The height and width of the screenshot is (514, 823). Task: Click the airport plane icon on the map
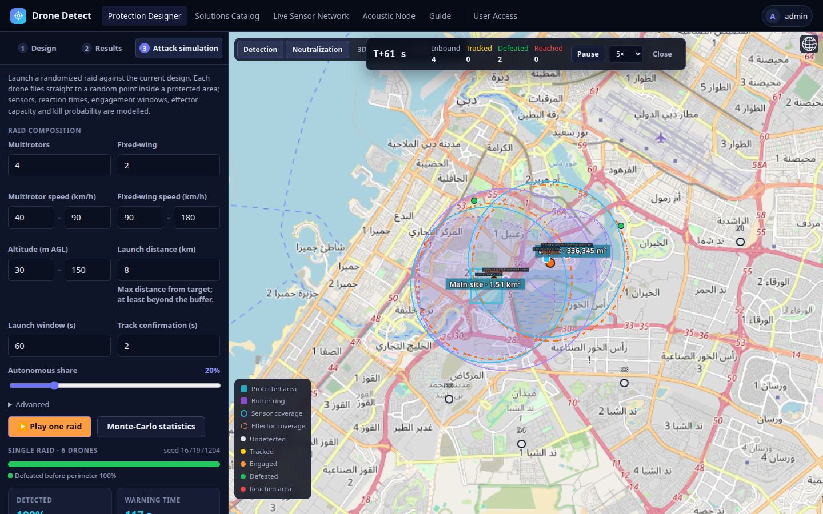click(661, 138)
